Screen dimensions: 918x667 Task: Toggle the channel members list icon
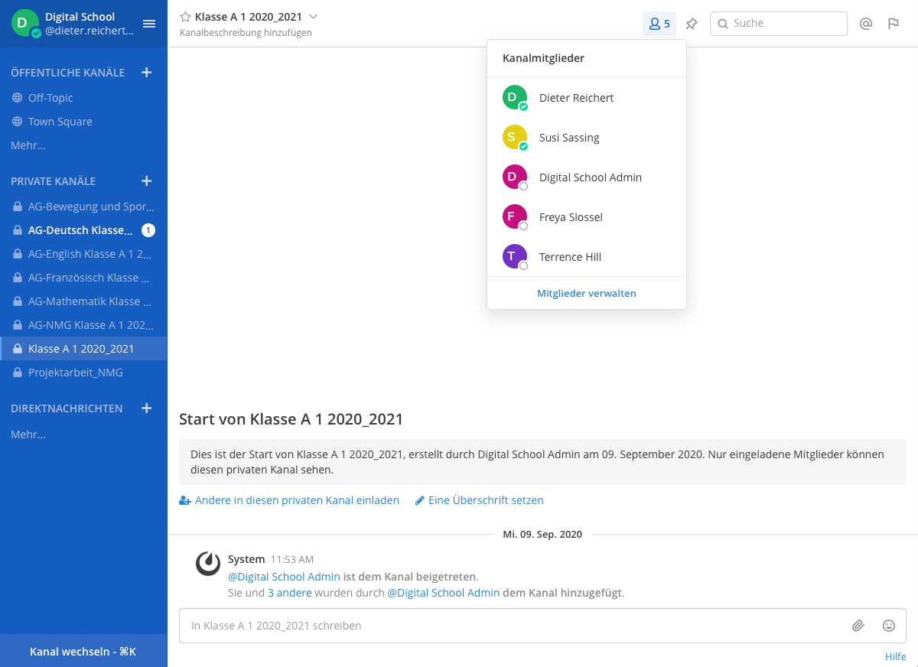point(659,24)
